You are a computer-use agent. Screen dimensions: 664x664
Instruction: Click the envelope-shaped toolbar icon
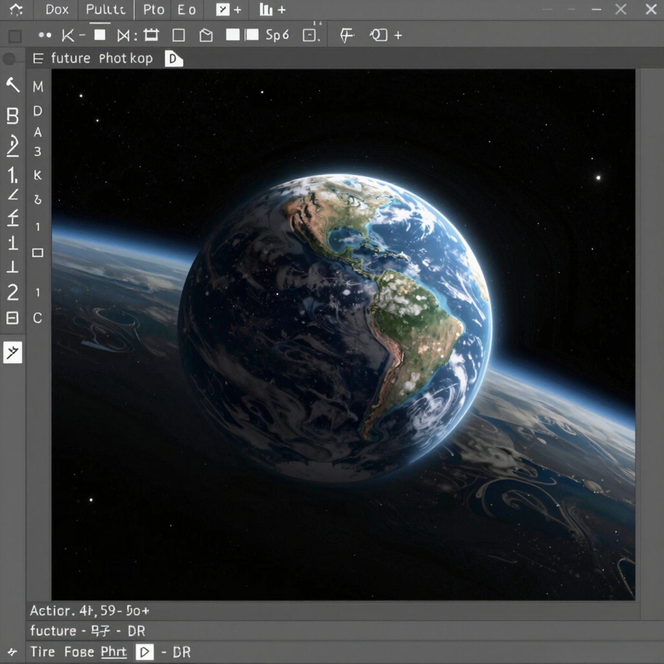point(206,35)
